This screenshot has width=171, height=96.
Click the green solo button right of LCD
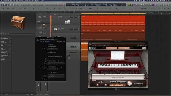tap(131, 5)
